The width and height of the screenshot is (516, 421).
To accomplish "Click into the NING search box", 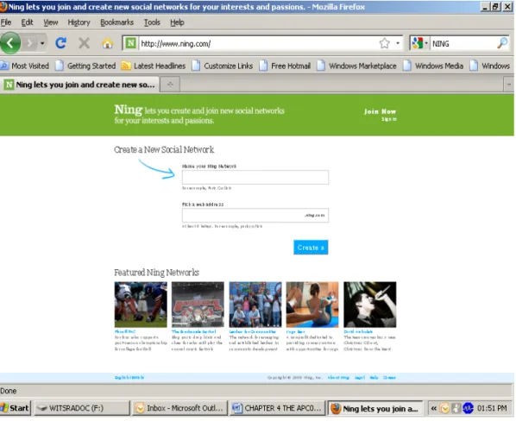I will coord(463,43).
